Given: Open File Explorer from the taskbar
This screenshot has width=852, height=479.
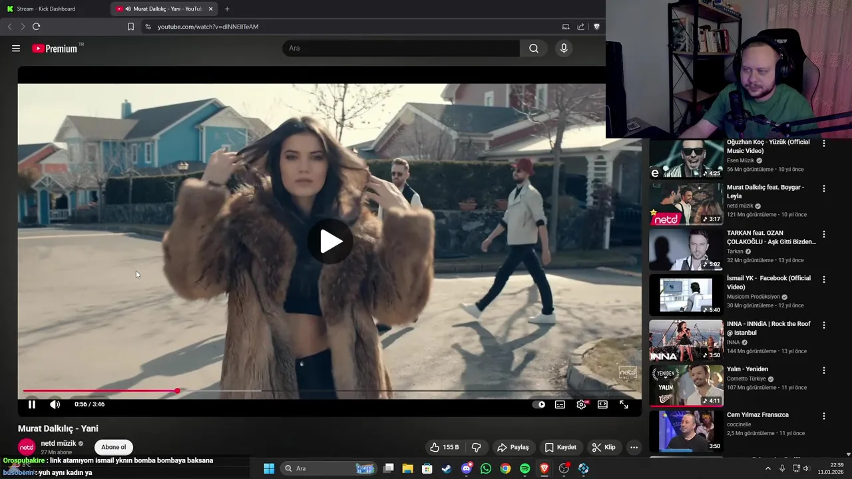Looking at the screenshot, I should click(408, 468).
